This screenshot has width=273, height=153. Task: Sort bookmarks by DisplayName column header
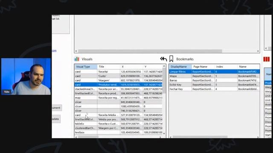pos(180,67)
